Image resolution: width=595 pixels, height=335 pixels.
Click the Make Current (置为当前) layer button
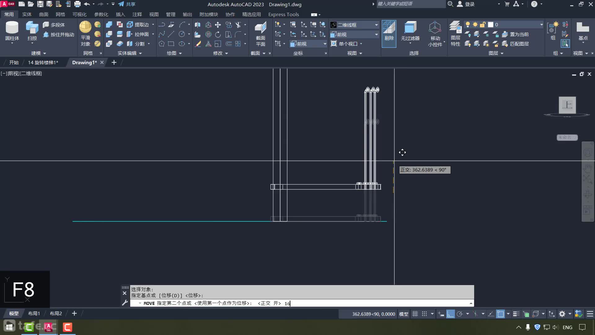[x=515, y=34]
